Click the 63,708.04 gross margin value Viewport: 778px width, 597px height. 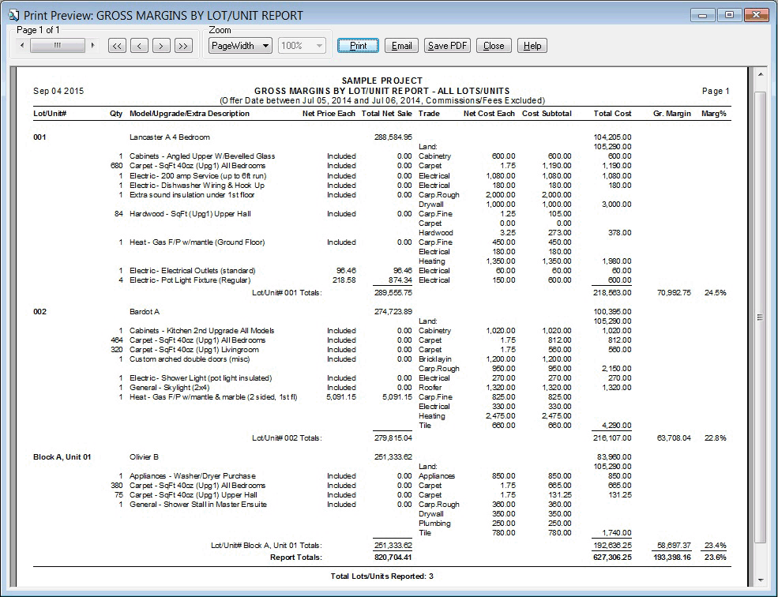(674, 438)
